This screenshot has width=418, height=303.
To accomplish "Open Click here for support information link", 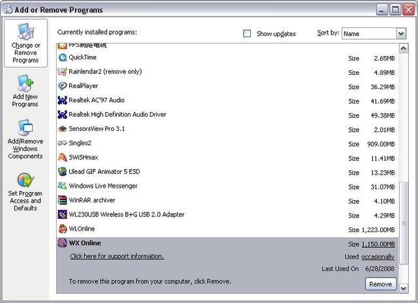I will 117,256.
